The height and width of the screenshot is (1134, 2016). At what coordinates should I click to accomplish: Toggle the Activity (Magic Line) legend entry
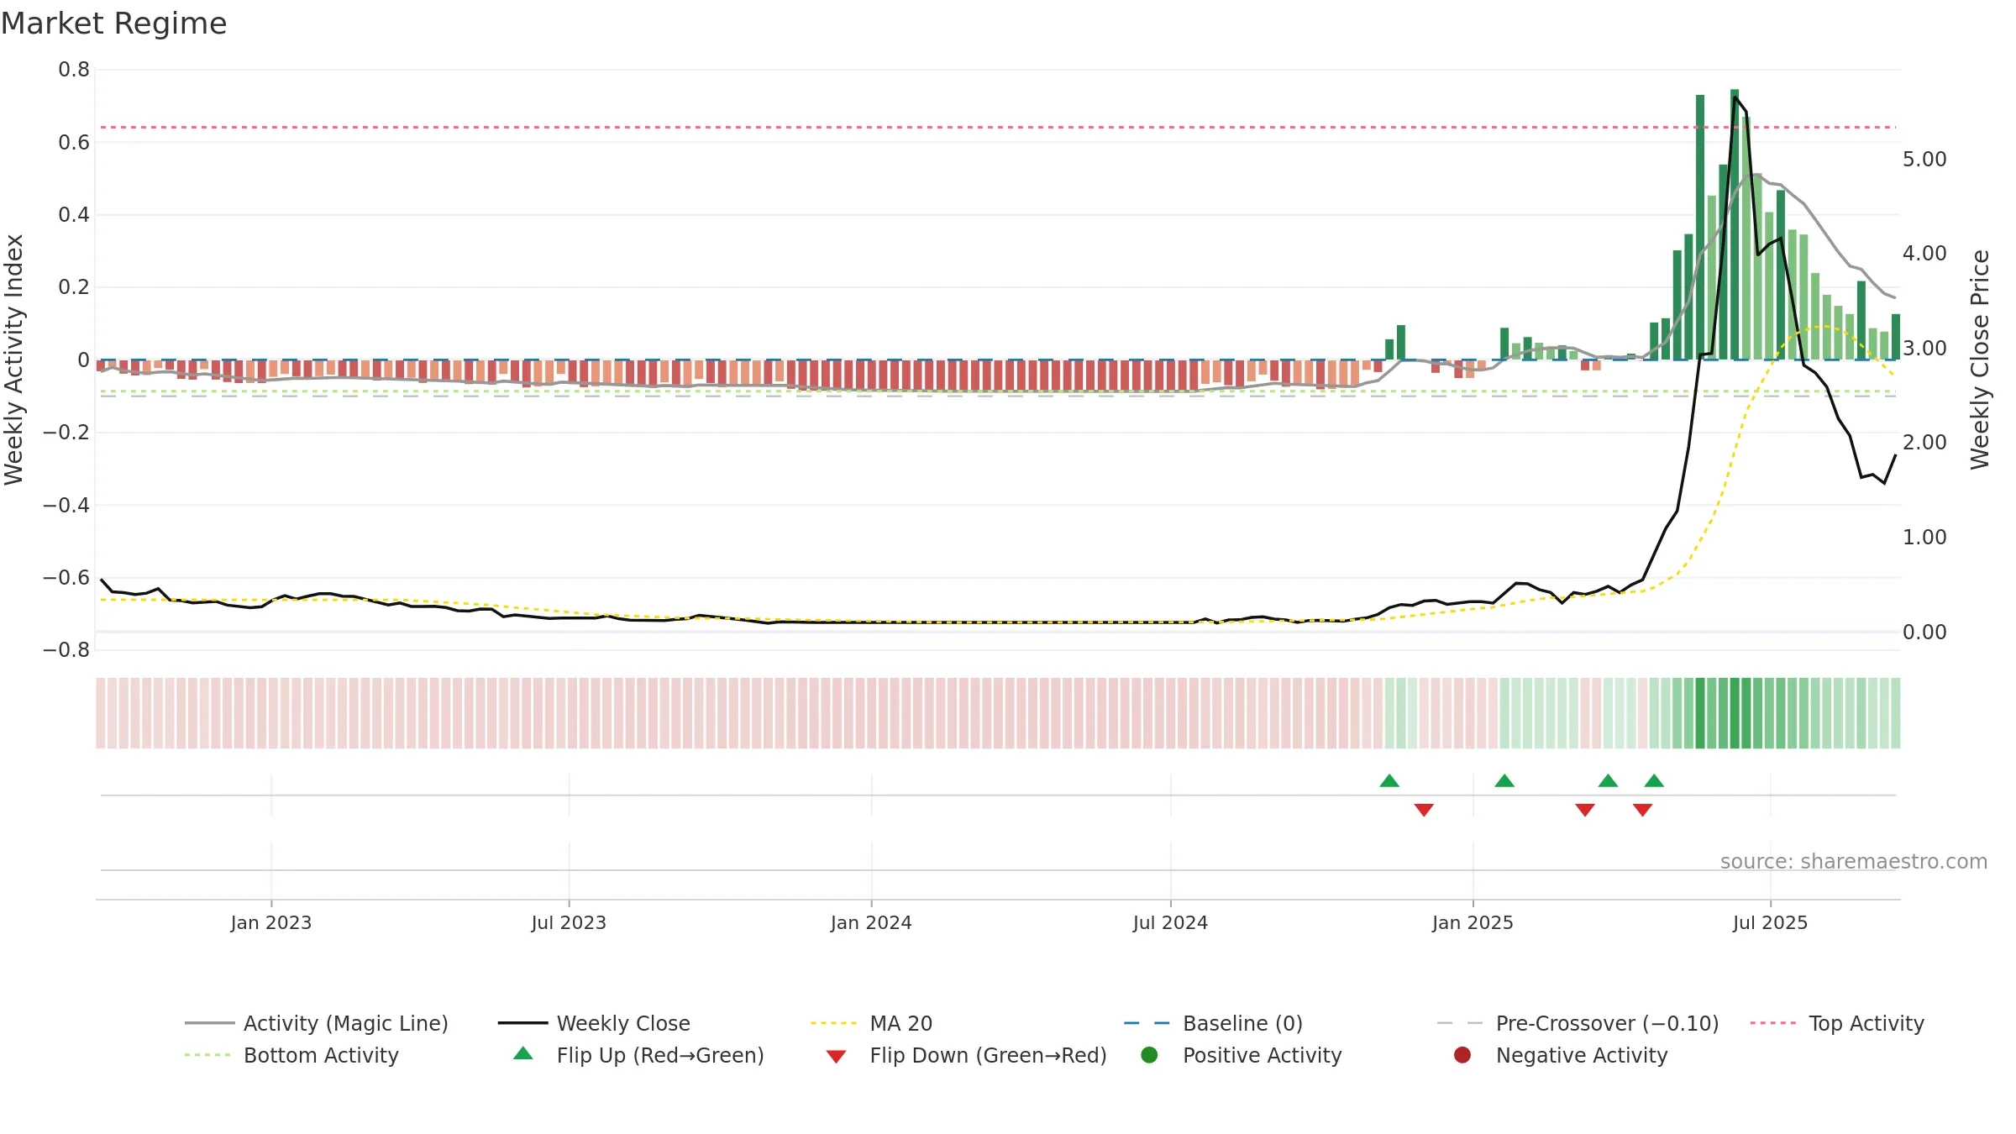[317, 1023]
